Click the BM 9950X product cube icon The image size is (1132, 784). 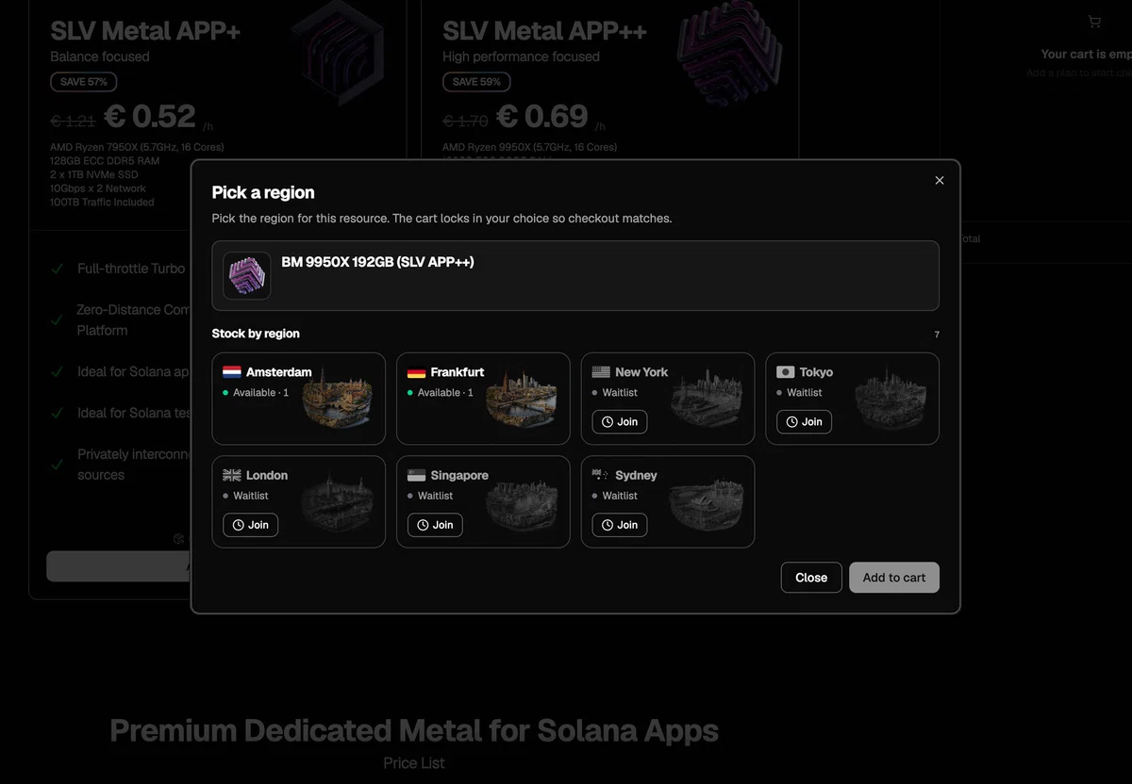coord(247,276)
